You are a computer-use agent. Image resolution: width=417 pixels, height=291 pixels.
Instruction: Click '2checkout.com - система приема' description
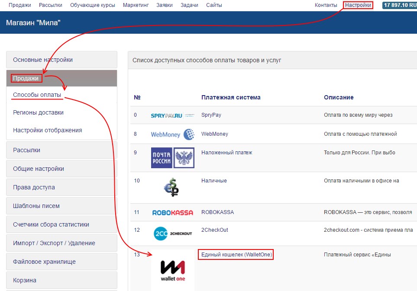click(369, 230)
